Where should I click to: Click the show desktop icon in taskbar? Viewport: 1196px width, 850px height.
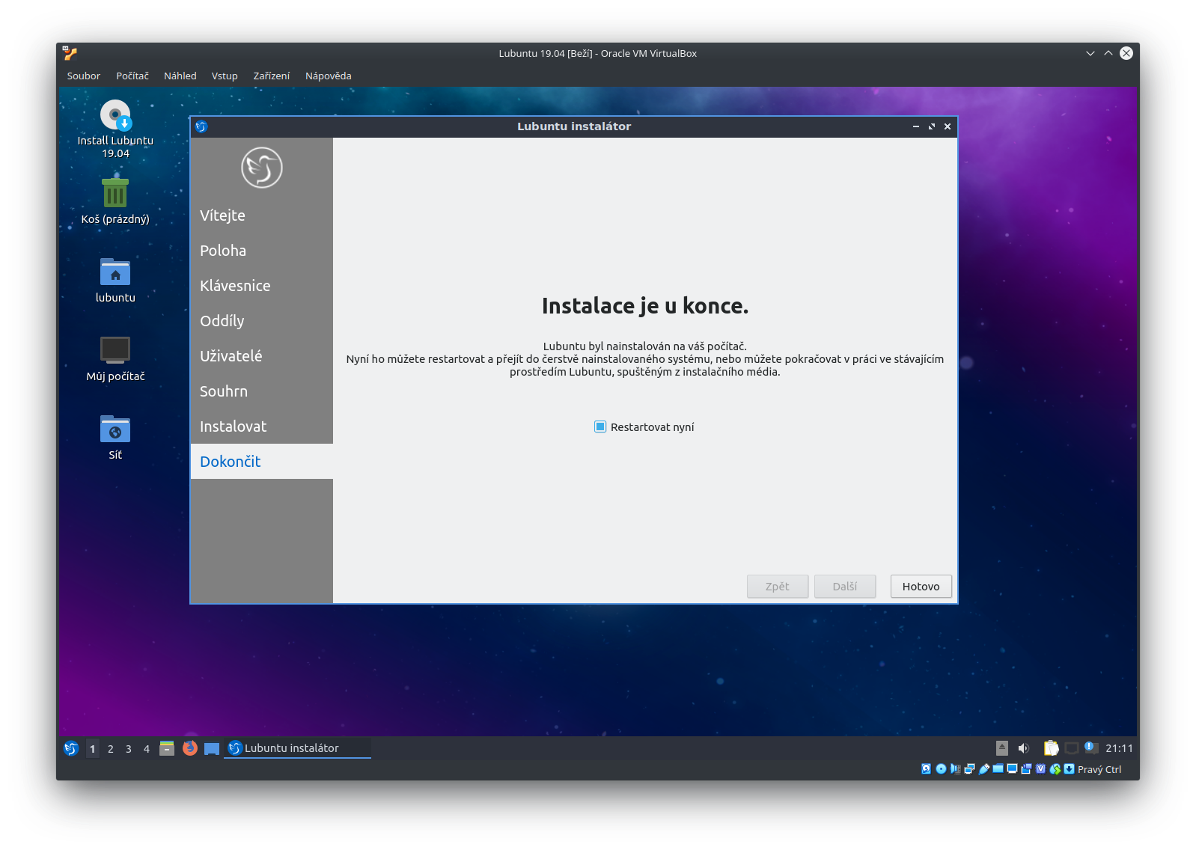[212, 748]
